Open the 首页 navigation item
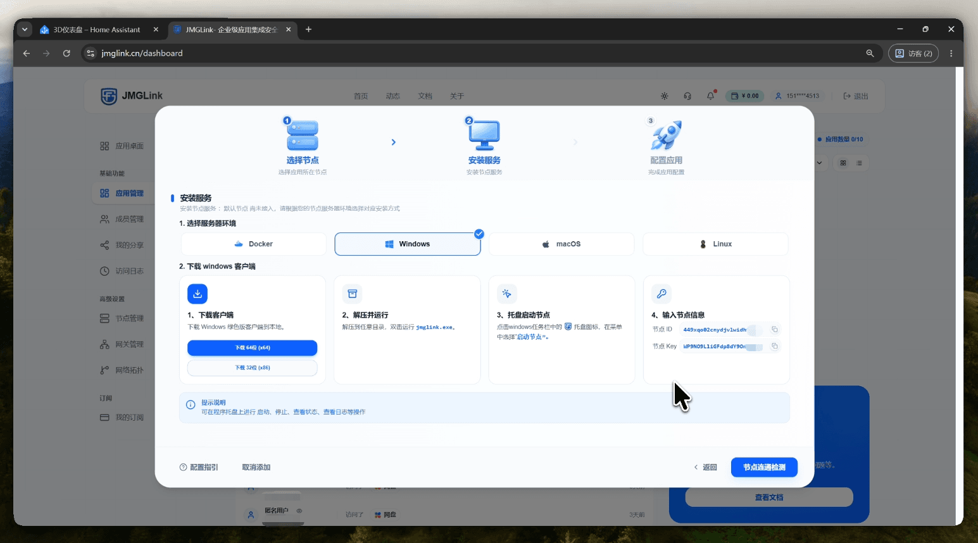 coord(361,96)
